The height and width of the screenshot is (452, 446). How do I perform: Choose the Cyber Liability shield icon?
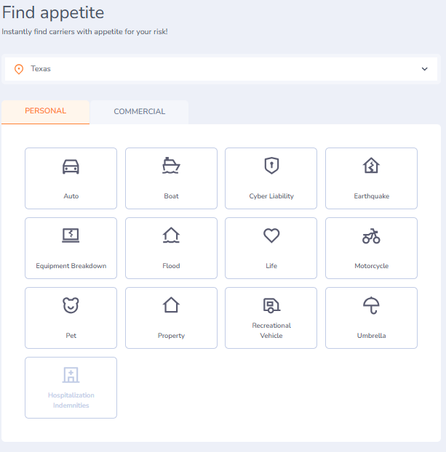click(x=271, y=166)
